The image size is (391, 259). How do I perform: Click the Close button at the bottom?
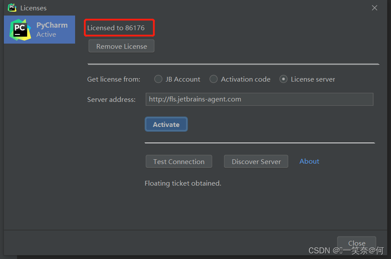click(x=356, y=243)
